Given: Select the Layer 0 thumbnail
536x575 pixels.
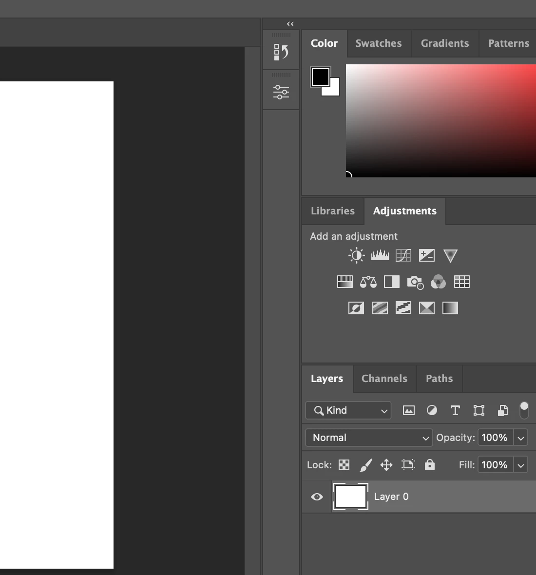Looking at the screenshot, I should (350, 497).
